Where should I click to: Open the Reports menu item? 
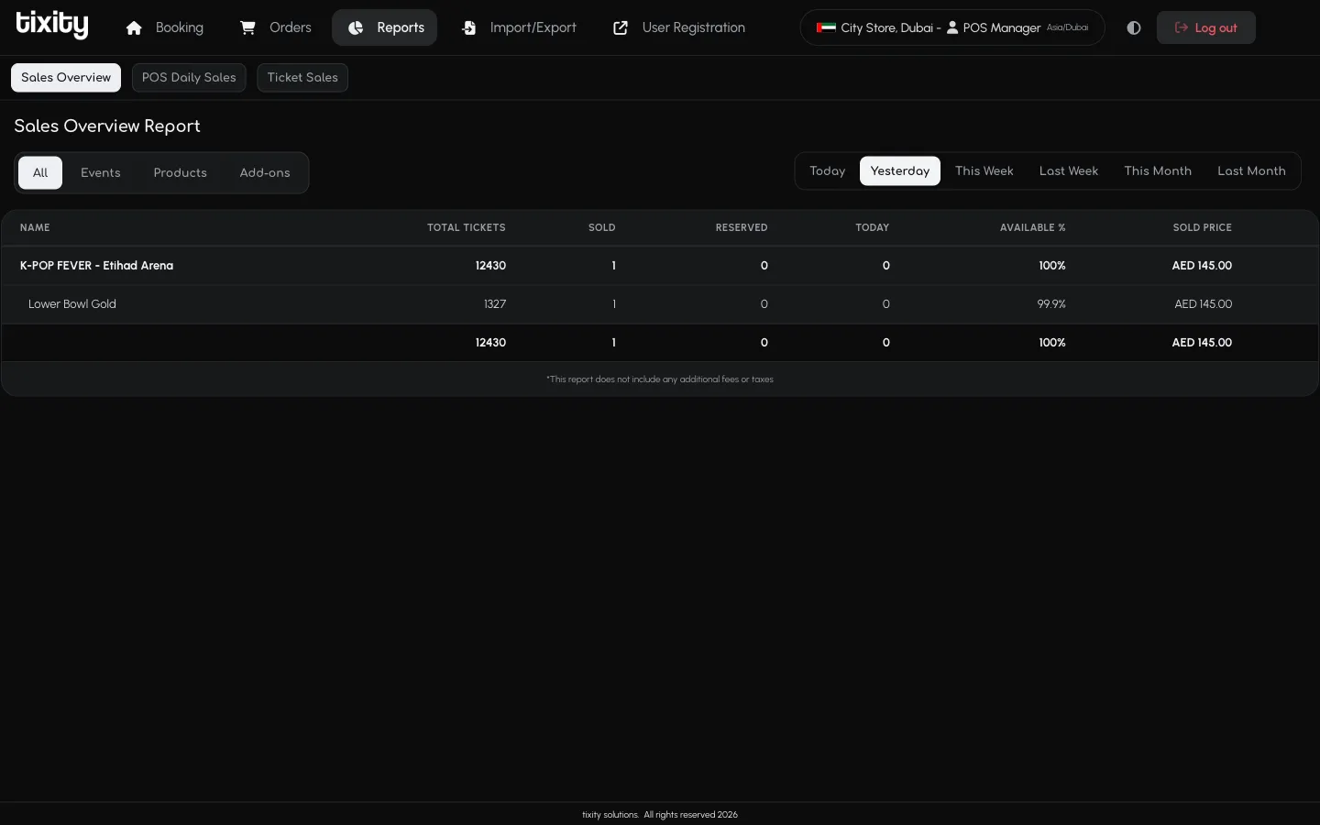point(385,27)
